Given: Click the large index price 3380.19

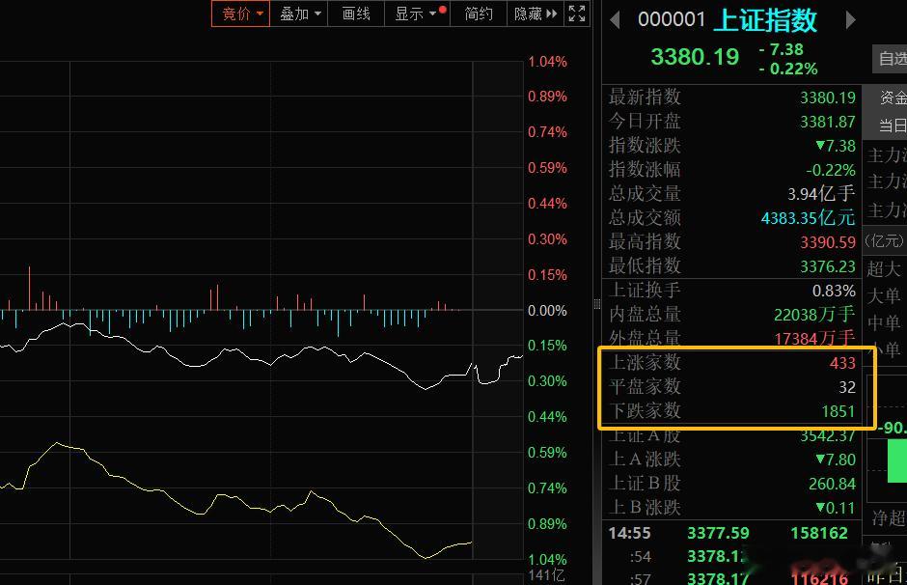Looking at the screenshot, I should 695,57.
